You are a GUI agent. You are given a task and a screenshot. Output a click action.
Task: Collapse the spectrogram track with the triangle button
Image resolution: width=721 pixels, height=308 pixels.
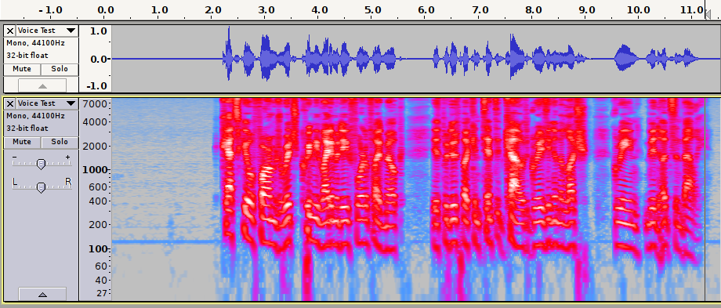pos(42,294)
